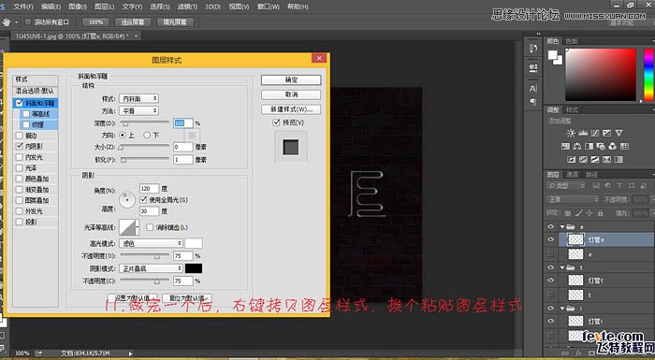655x360 pixels.
Task: Open the History panel icon
Action: pyautogui.click(x=533, y=48)
